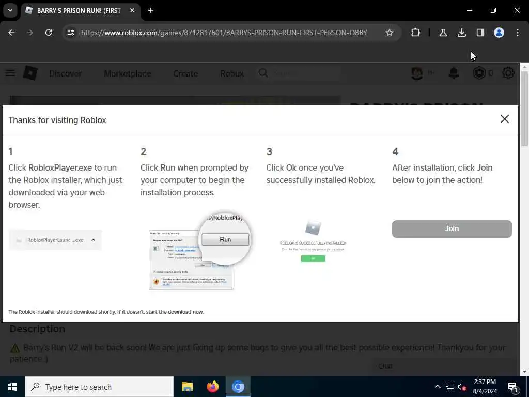Click the taskbar search box
The image size is (529, 397).
[99, 387]
